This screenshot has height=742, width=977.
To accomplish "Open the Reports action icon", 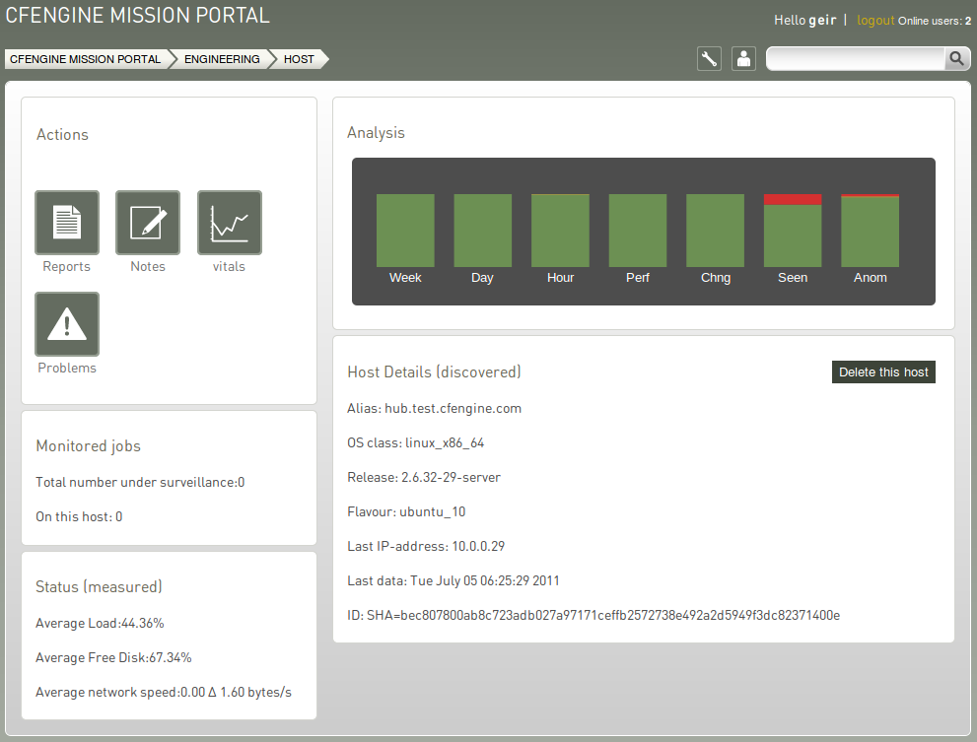I will click(x=67, y=223).
